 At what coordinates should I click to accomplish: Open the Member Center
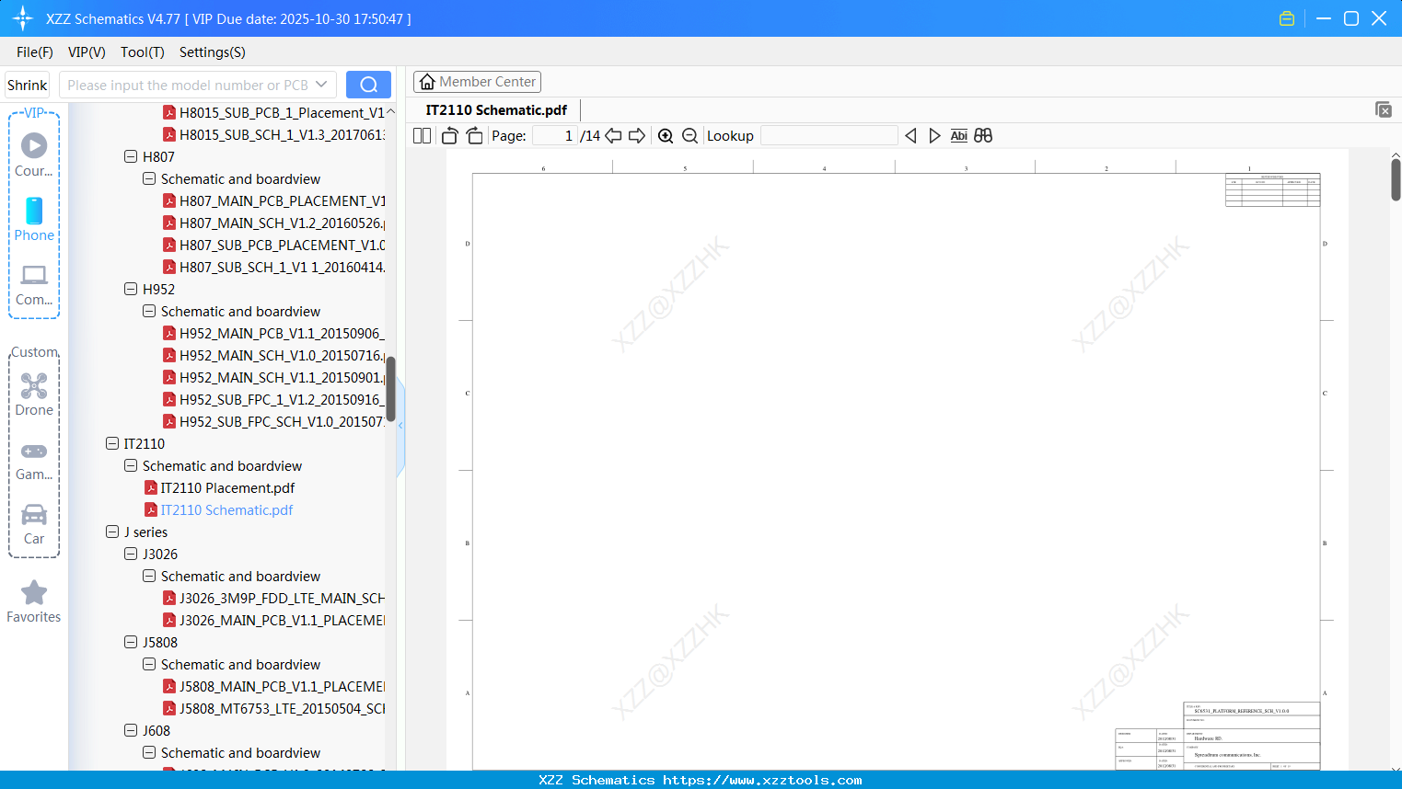tap(477, 81)
